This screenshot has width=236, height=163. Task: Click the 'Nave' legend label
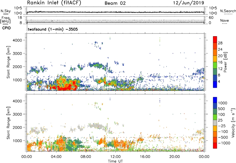pyautogui.click(x=224, y=21)
